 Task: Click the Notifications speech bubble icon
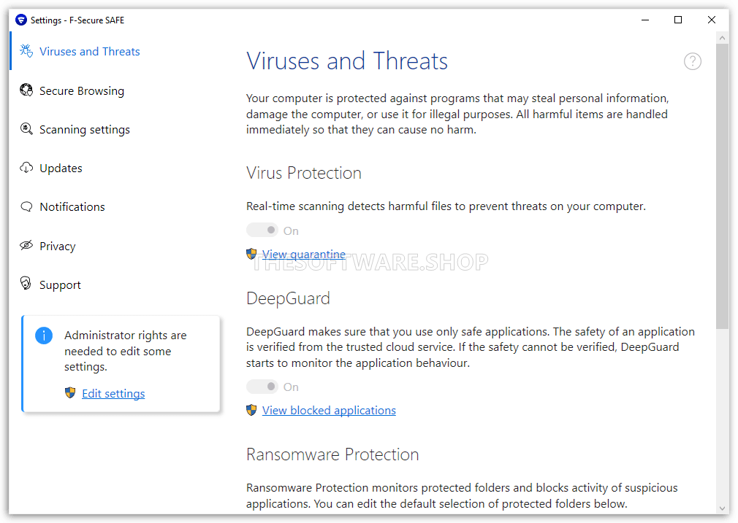pos(26,206)
